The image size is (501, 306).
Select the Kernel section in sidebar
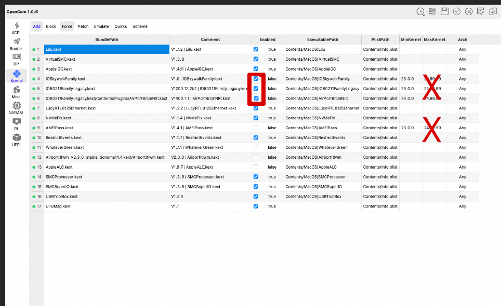pos(17,76)
